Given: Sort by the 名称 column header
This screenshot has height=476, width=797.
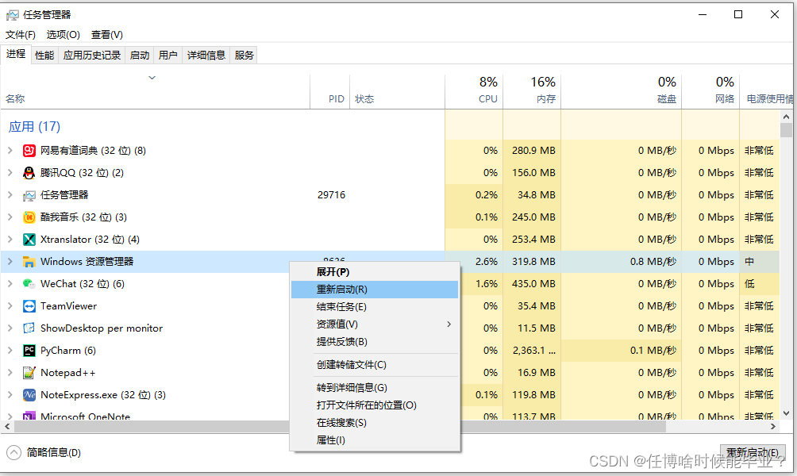Looking at the screenshot, I should pyautogui.click(x=155, y=91).
